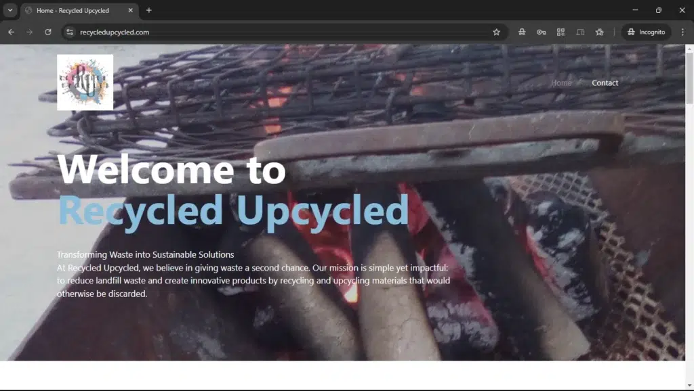694x391 pixels.
Task: Click the Recycled Upcycled logo image
Action: click(x=85, y=83)
